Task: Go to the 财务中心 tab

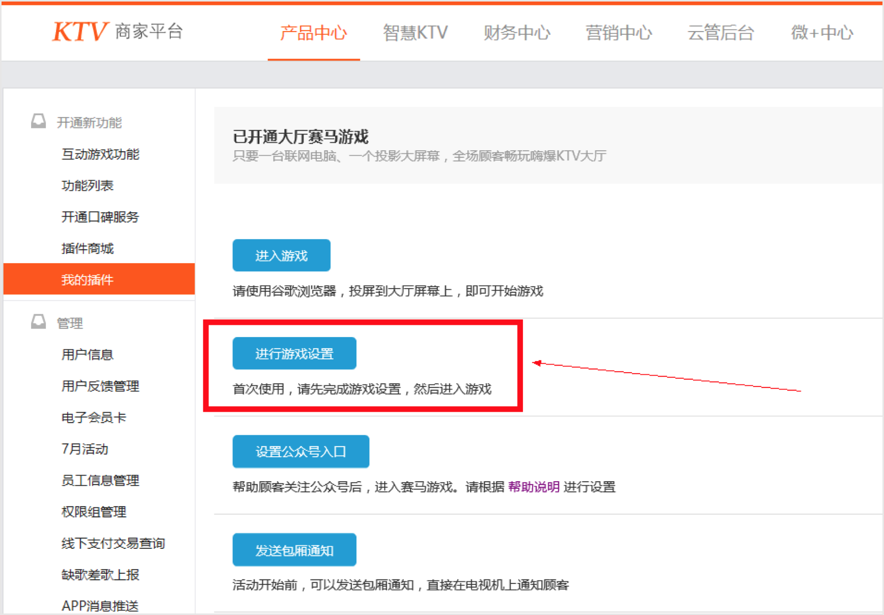Action: [517, 33]
